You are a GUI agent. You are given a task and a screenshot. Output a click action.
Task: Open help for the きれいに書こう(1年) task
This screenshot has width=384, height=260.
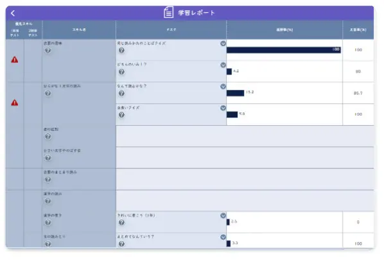[x=121, y=222]
